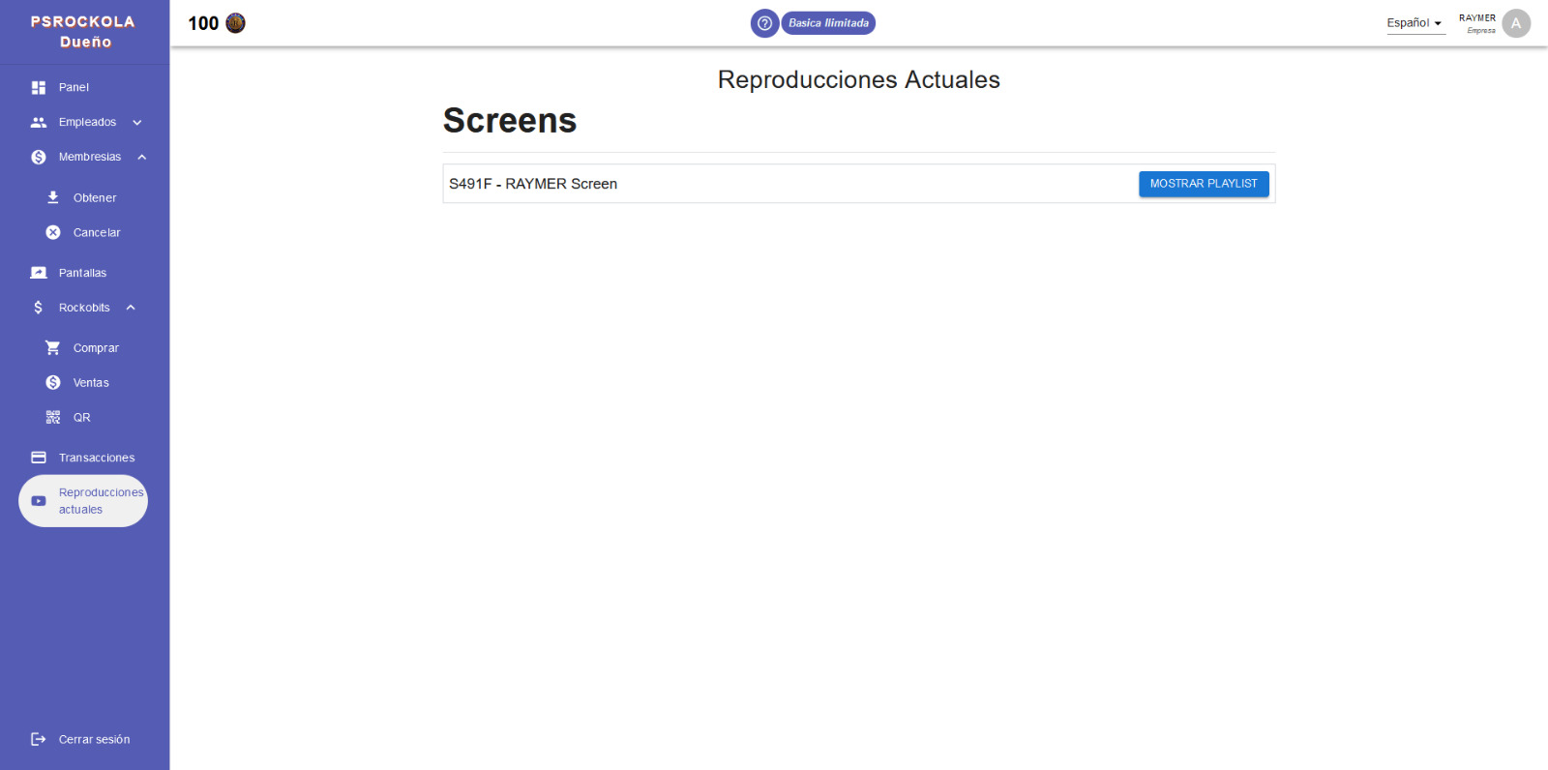Click the RAYMER Empresa account label
Screen dimensions: 1548x770
(1477, 23)
